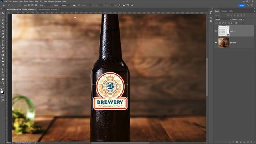The image size is (256, 144).
Task: Toggle lock transparent pixels in Layers panel
Action: pyautogui.click(x=220, y=23)
